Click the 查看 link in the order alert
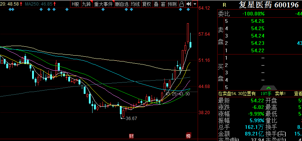This screenshot has width=302, height=141. tap(298, 94)
